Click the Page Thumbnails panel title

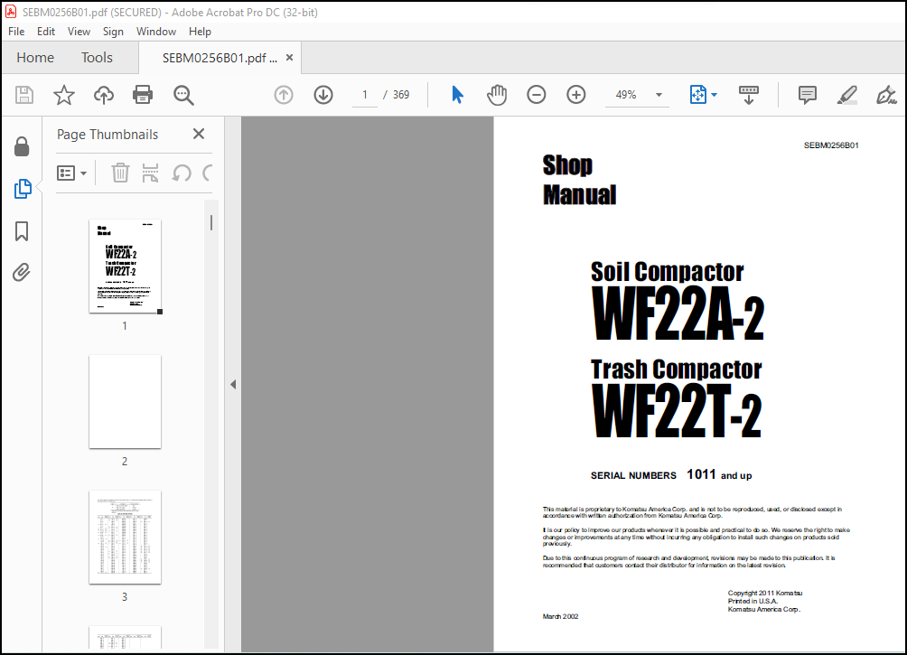108,135
